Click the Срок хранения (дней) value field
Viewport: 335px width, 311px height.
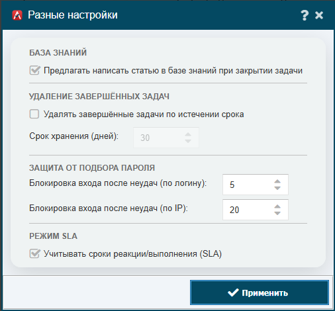click(x=166, y=138)
